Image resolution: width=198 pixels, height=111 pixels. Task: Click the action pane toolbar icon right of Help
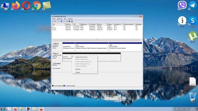[x=64, y=21]
